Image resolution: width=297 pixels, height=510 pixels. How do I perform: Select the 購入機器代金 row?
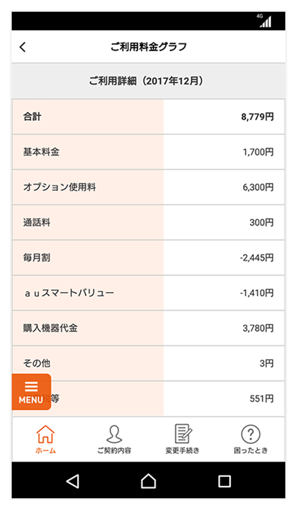pos(148,328)
